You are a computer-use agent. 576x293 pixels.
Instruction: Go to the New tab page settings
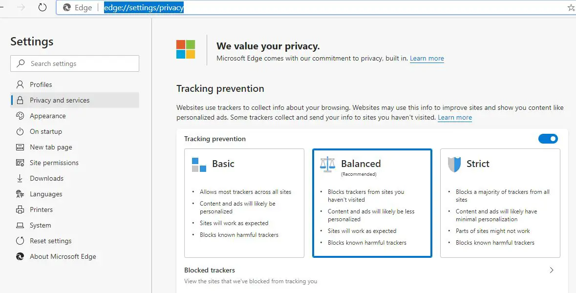coord(51,147)
